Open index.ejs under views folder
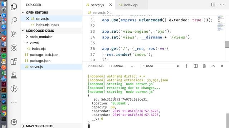Screen dimensions: 229x128 click(x=51, y=49)
